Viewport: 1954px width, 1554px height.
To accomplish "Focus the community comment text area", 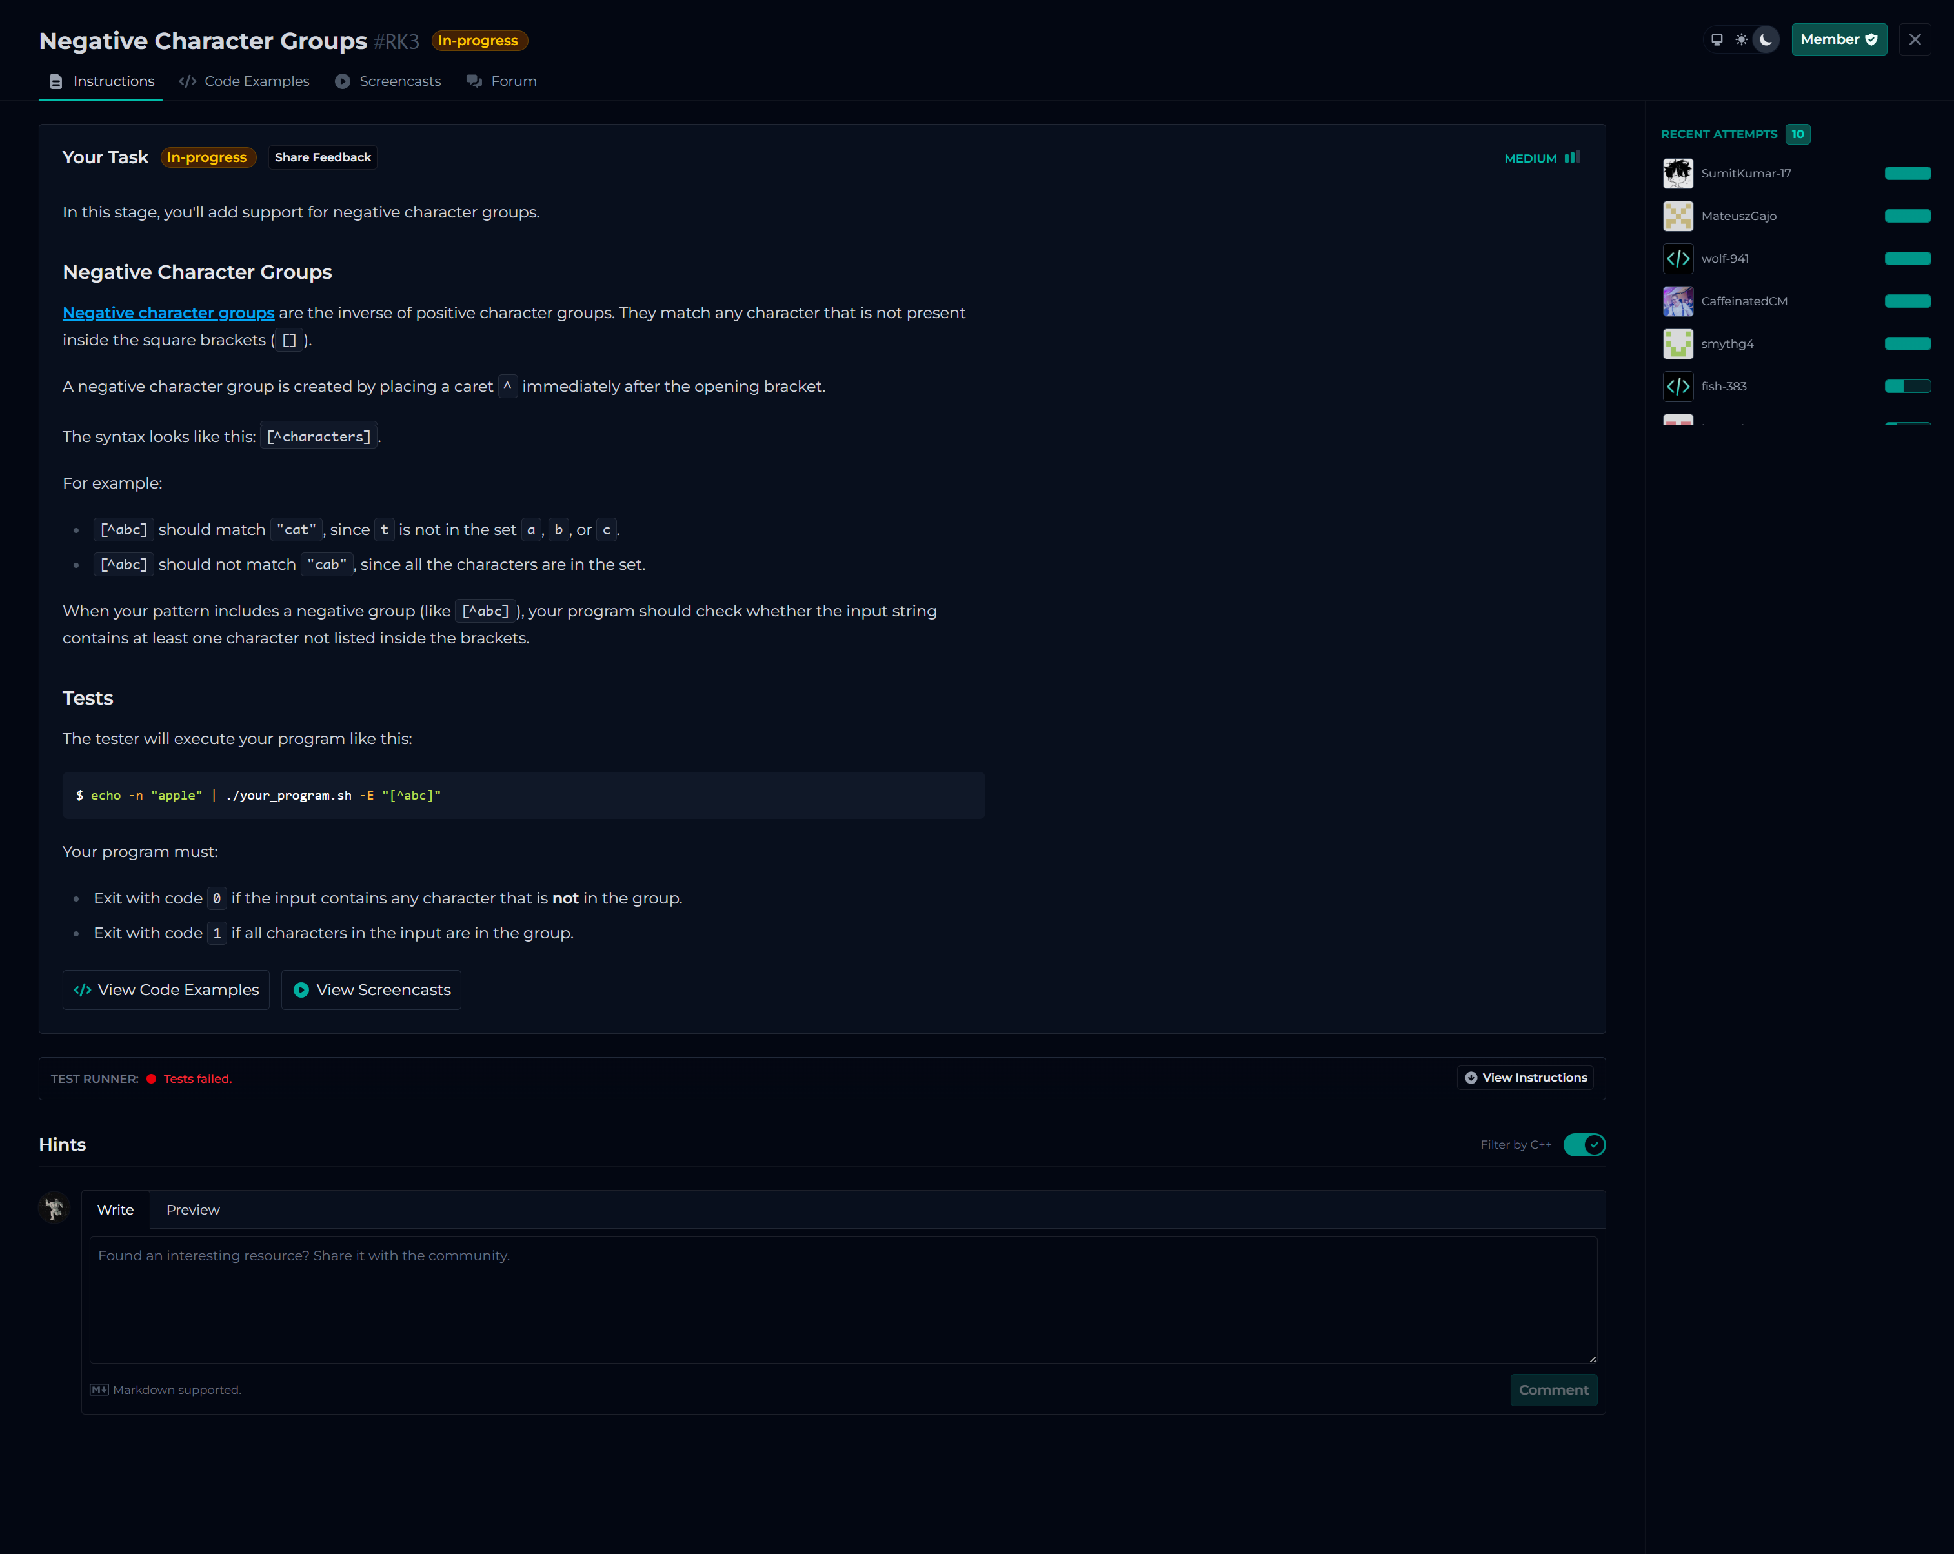I will point(843,1299).
